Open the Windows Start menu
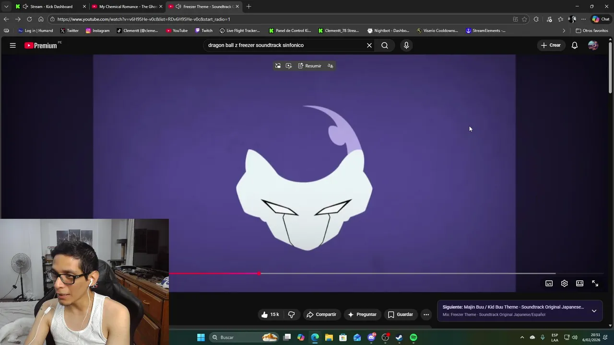Viewport: 614px width, 345px height. 201,337
